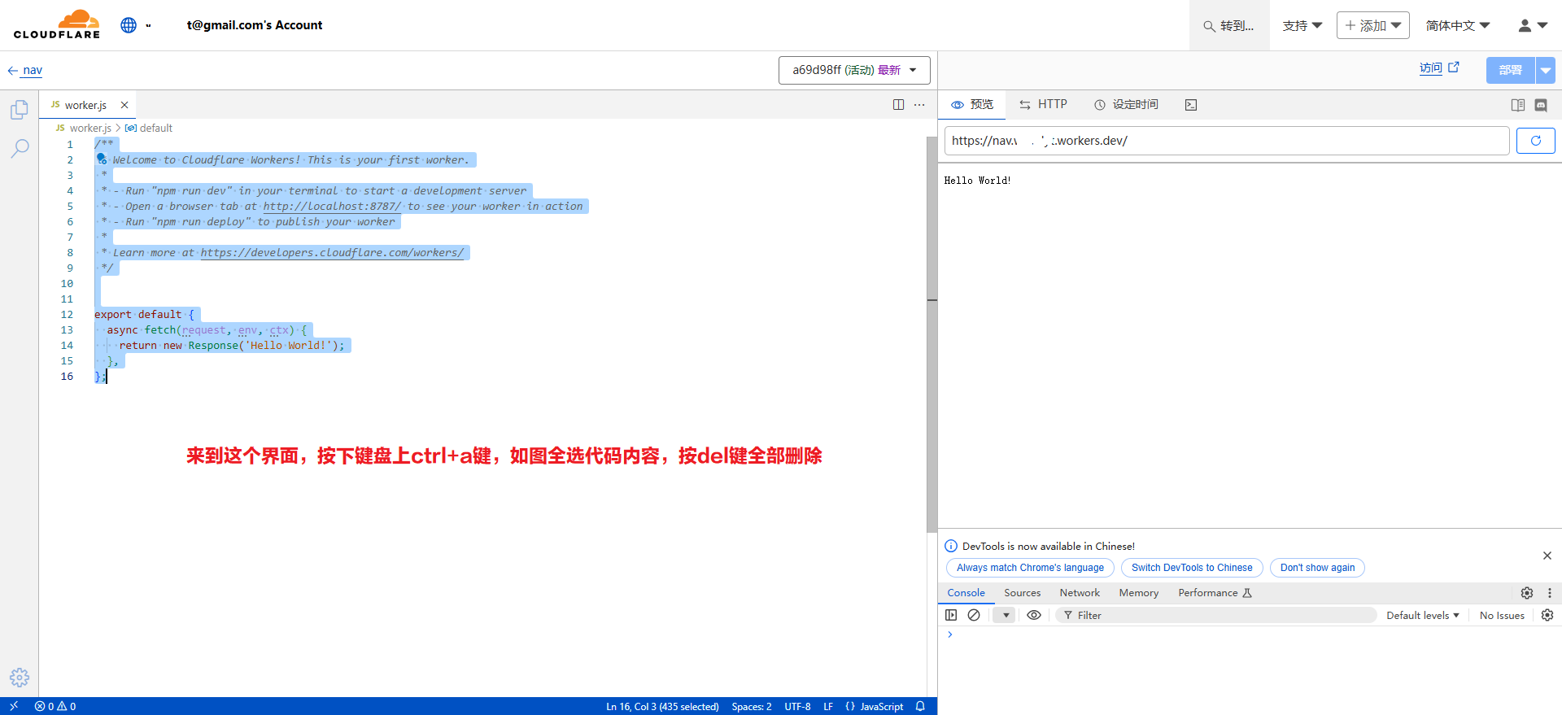1562x715 pixels.
Task: Split the editor with the split icon
Action: tap(898, 105)
